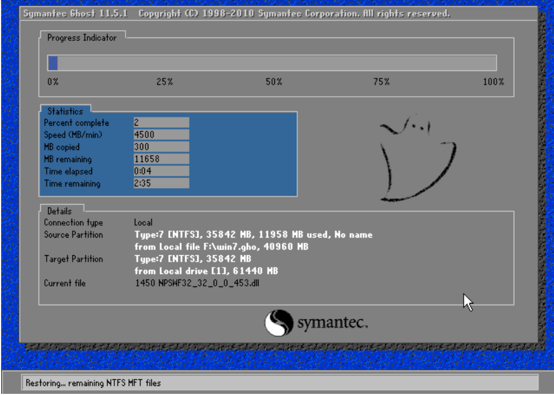554x395 pixels.
Task: Click the symantec wordmark text
Action: coord(332,323)
